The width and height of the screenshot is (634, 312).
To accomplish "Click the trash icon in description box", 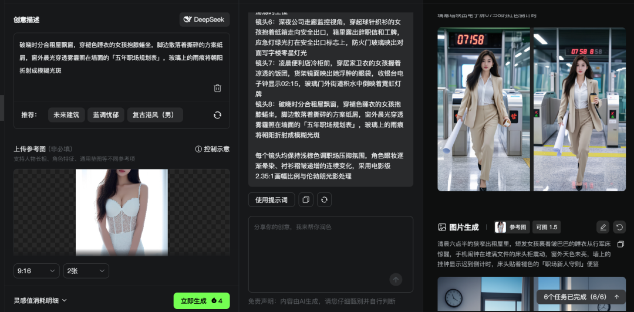I will [x=217, y=89].
